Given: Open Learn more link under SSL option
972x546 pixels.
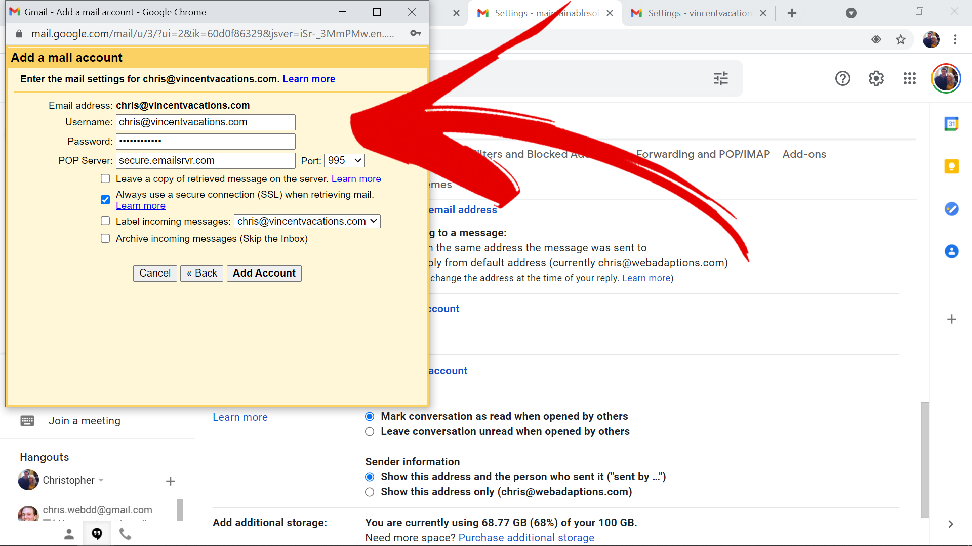Looking at the screenshot, I should coord(140,205).
